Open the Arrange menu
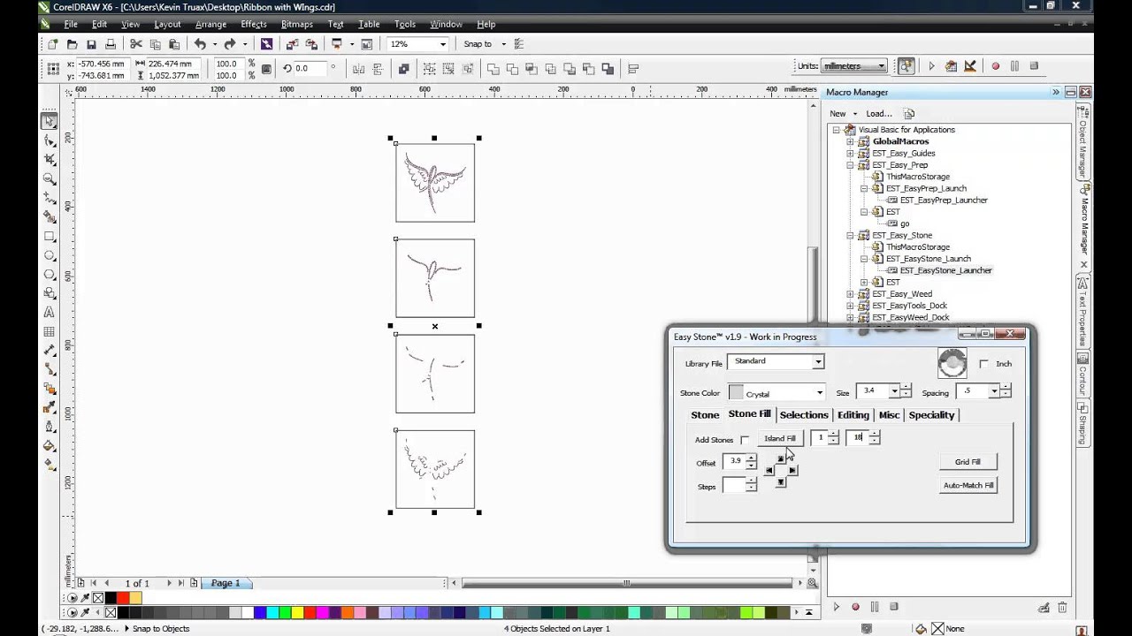The image size is (1132, 636). tap(210, 24)
